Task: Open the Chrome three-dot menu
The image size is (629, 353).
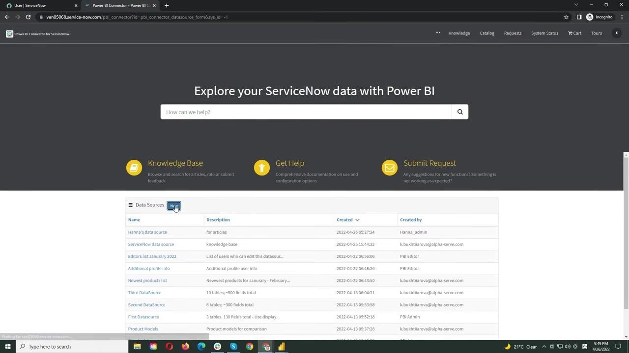Action: (x=622, y=17)
